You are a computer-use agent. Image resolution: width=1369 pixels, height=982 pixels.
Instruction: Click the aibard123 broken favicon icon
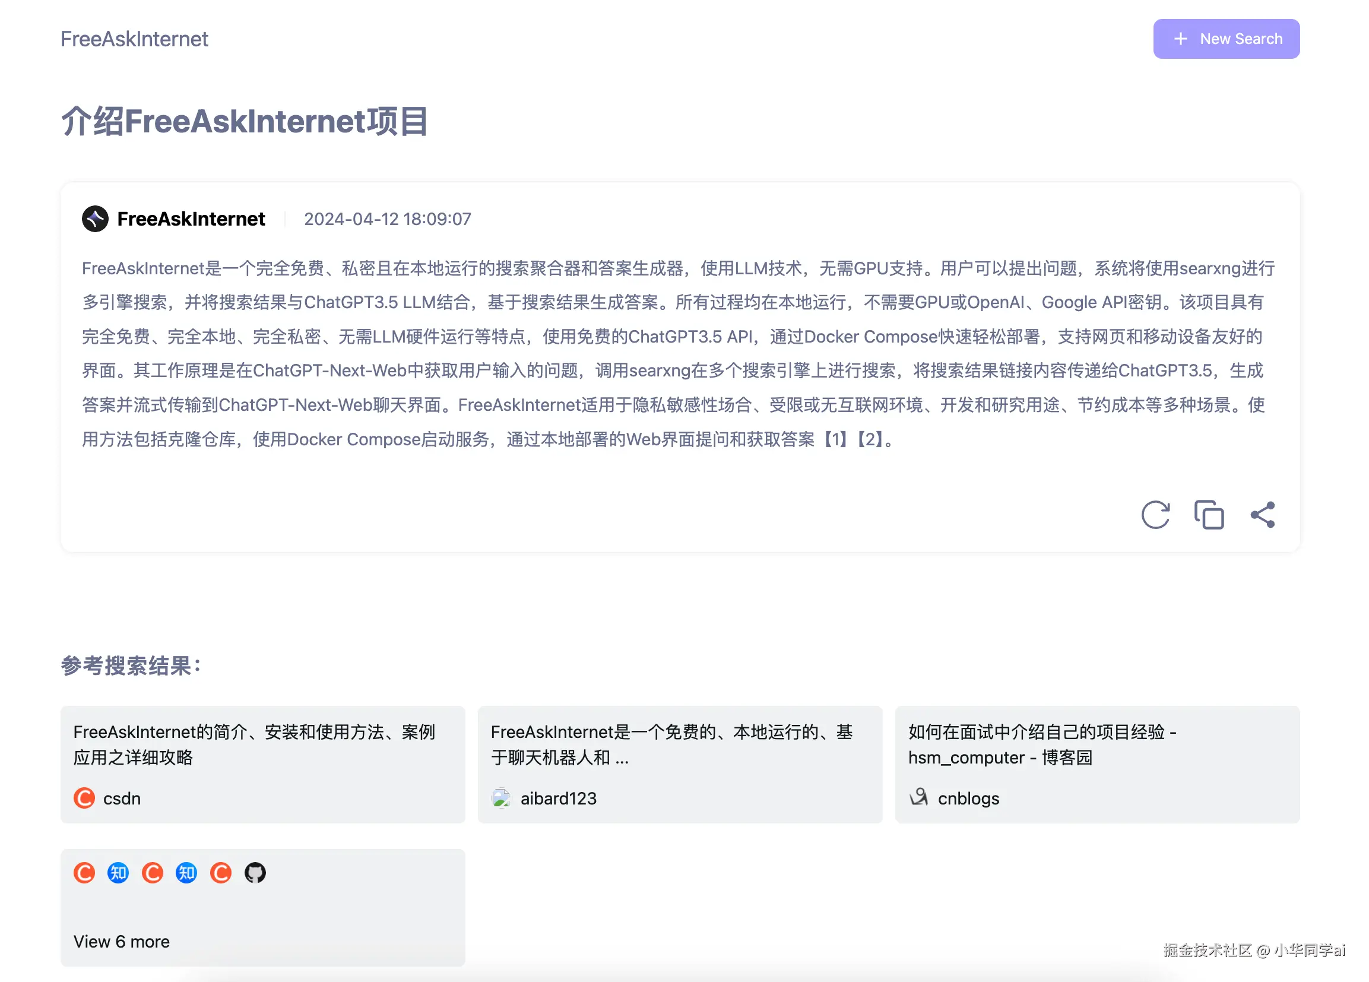coord(501,798)
